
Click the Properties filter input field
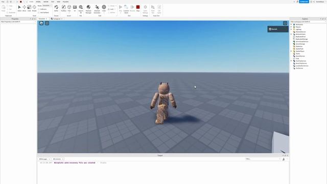pos(18,21)
